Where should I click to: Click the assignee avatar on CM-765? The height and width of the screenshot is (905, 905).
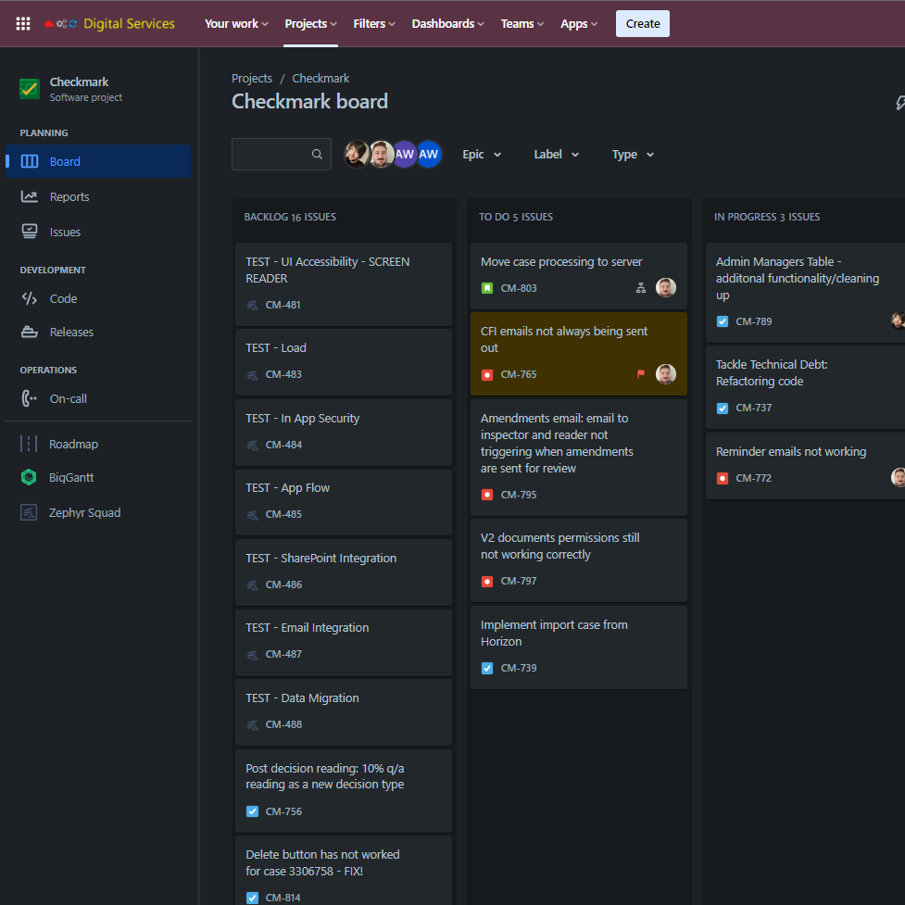665,374
